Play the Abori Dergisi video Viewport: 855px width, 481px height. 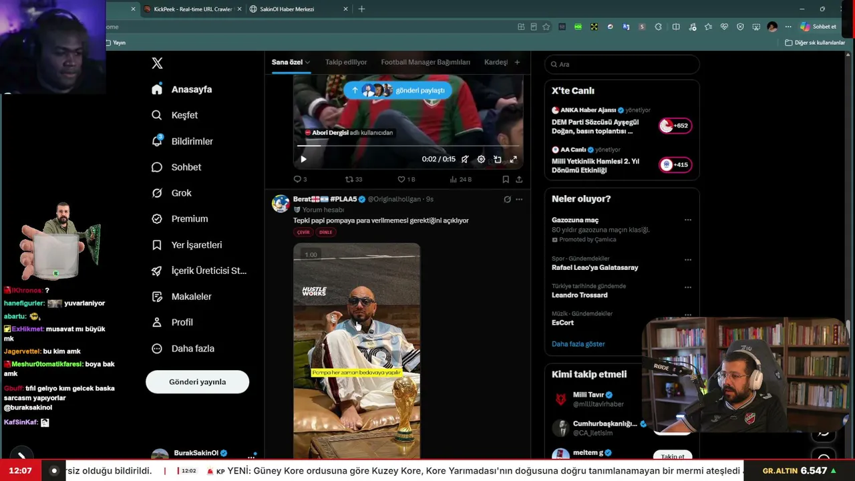[303, 160]
